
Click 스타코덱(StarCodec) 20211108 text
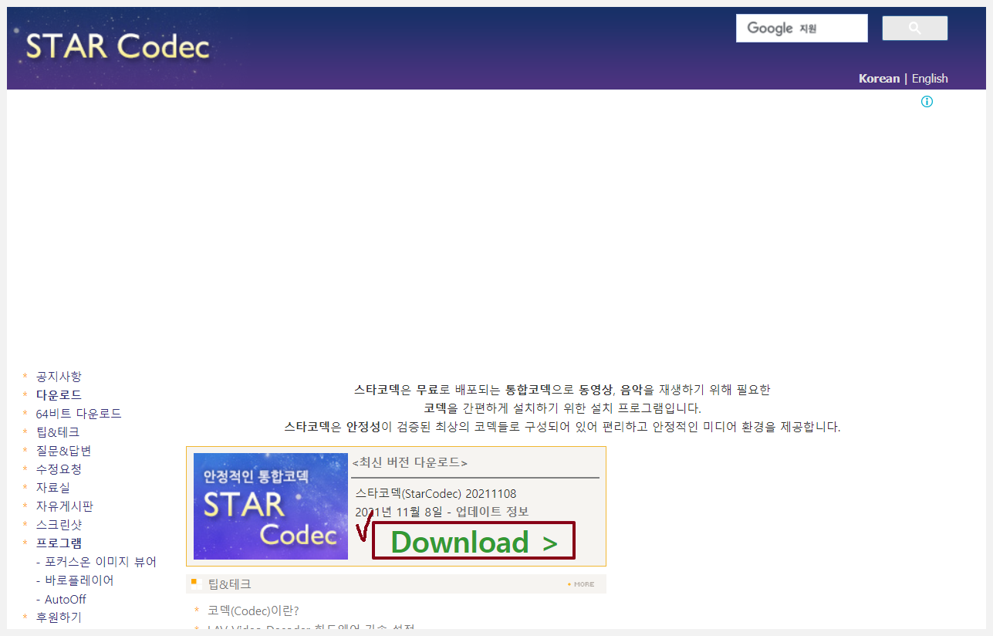pos(436,493)
